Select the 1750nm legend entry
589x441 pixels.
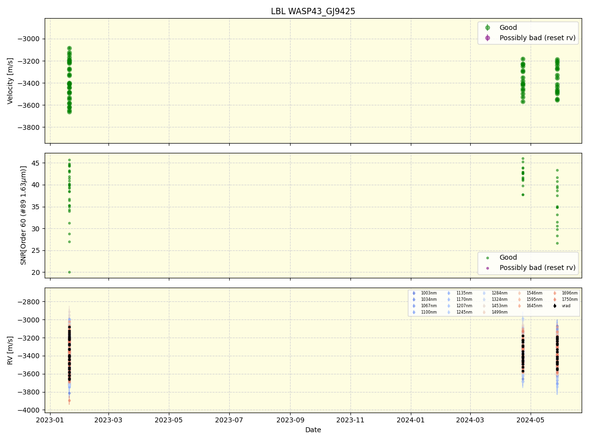[569, 299]
